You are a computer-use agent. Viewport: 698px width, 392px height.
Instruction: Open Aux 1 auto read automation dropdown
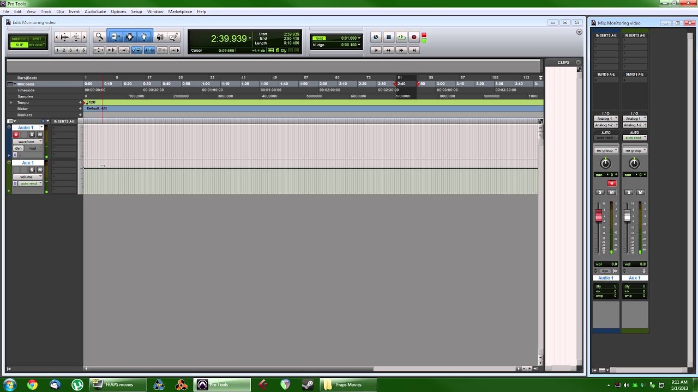[x=30, y=183]
